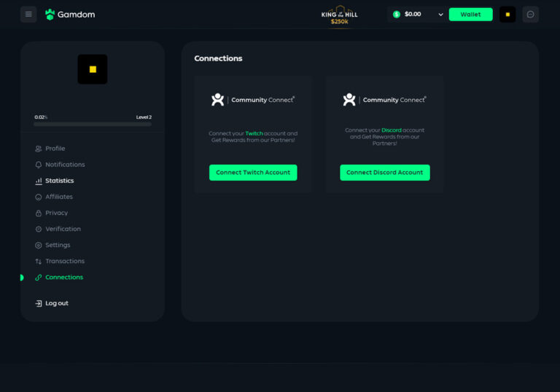Click the Settings gear icon in sidebar

[39, 246]
